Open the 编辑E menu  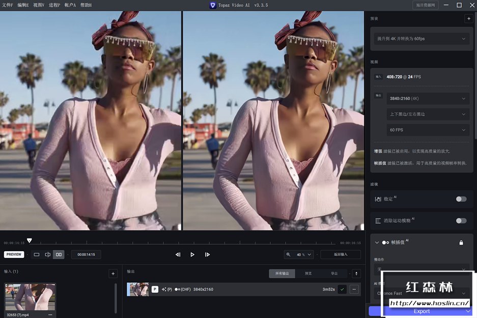point(23,5)
